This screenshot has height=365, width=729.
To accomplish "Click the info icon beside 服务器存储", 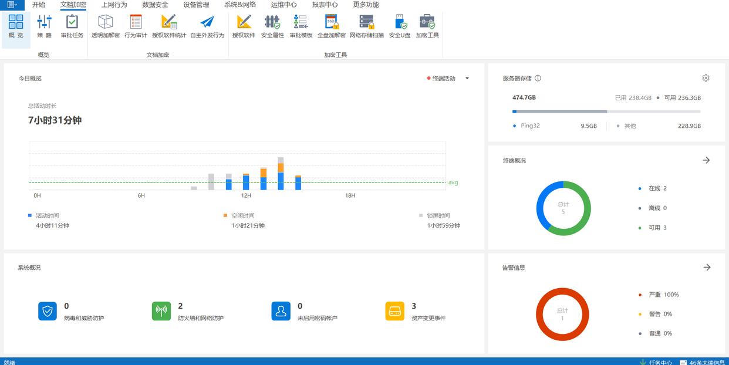I will pos(538,78).
